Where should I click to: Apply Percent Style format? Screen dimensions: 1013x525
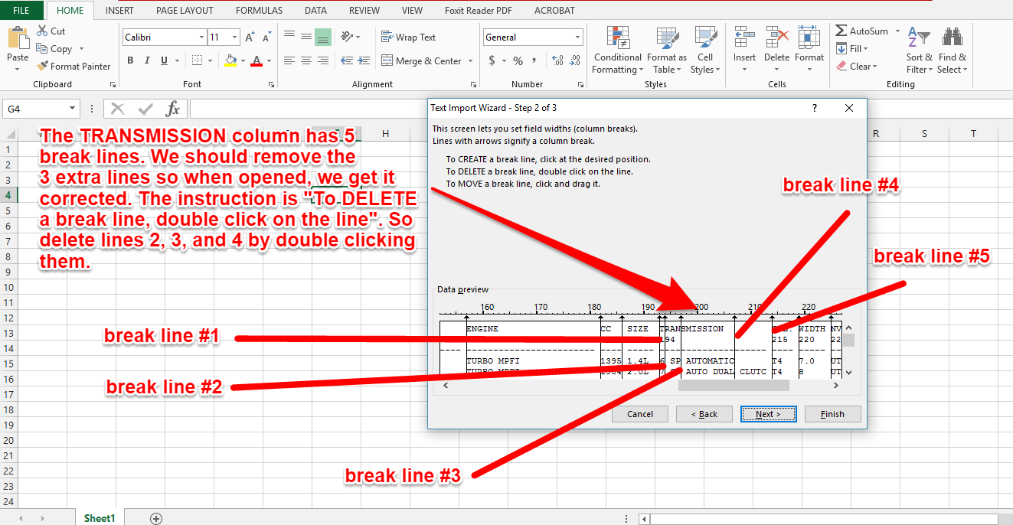tap(518, 60)
